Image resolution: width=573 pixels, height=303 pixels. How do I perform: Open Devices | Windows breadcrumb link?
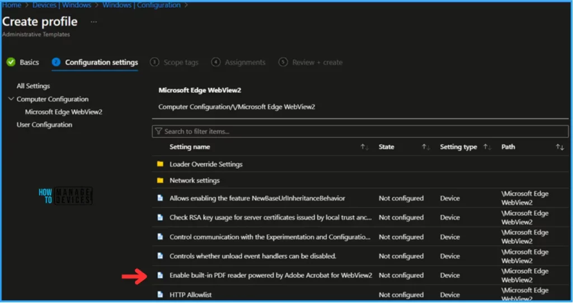click(62, 5)
